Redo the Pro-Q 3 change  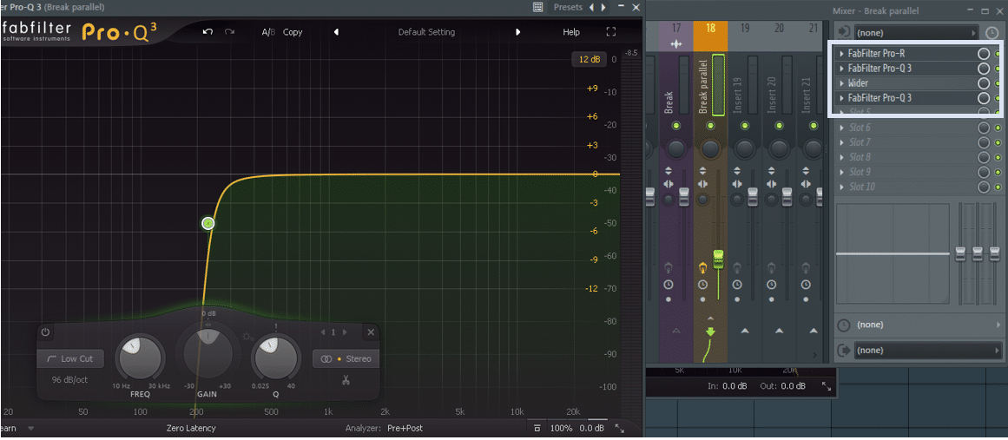[x=229, y=31]
